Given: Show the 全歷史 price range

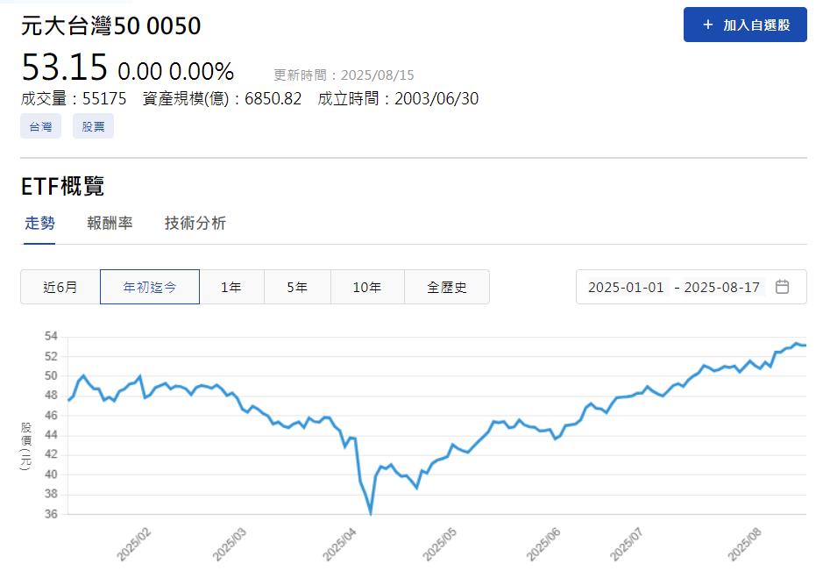Looking at the screenshot, I should [x=447, y=287].
